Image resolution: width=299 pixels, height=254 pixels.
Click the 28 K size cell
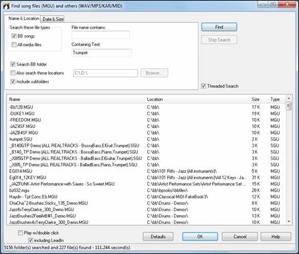click(256, 190)
